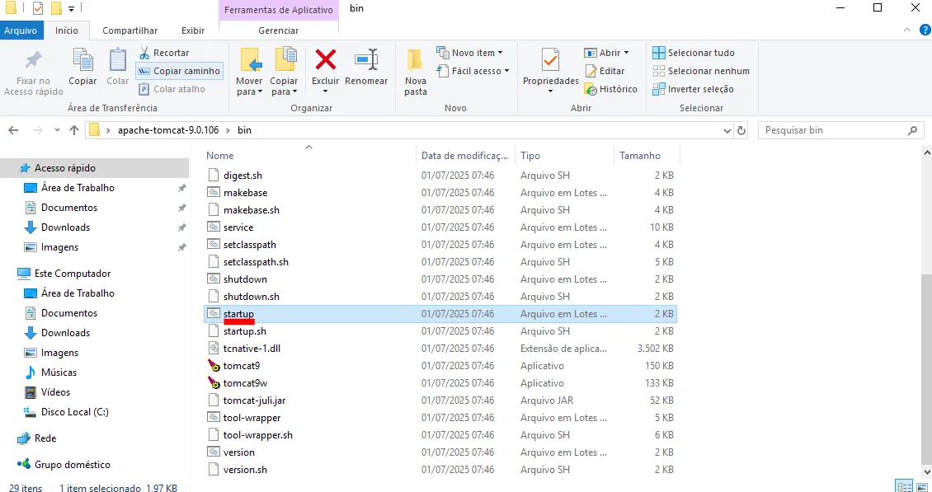Refresh the folder view
This screenshot has width=932, height=492.
click(x=741, y=130)
